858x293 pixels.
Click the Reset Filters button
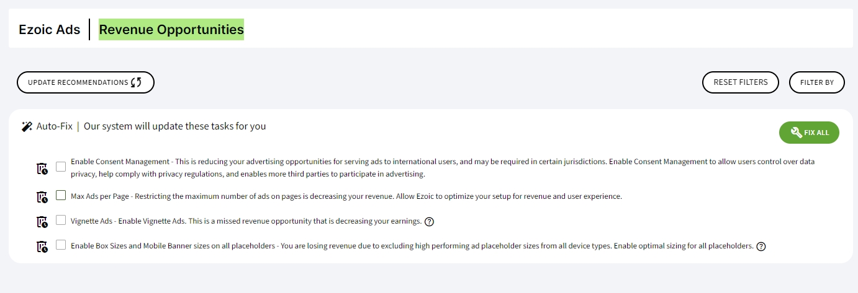point(741,82)
